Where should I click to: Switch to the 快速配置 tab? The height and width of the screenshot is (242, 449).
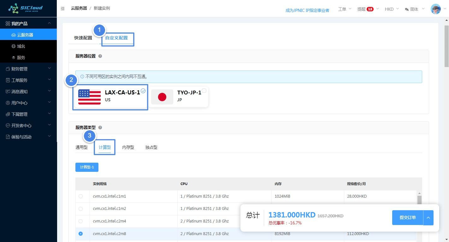pyautogui.click(x=83, y=38)
